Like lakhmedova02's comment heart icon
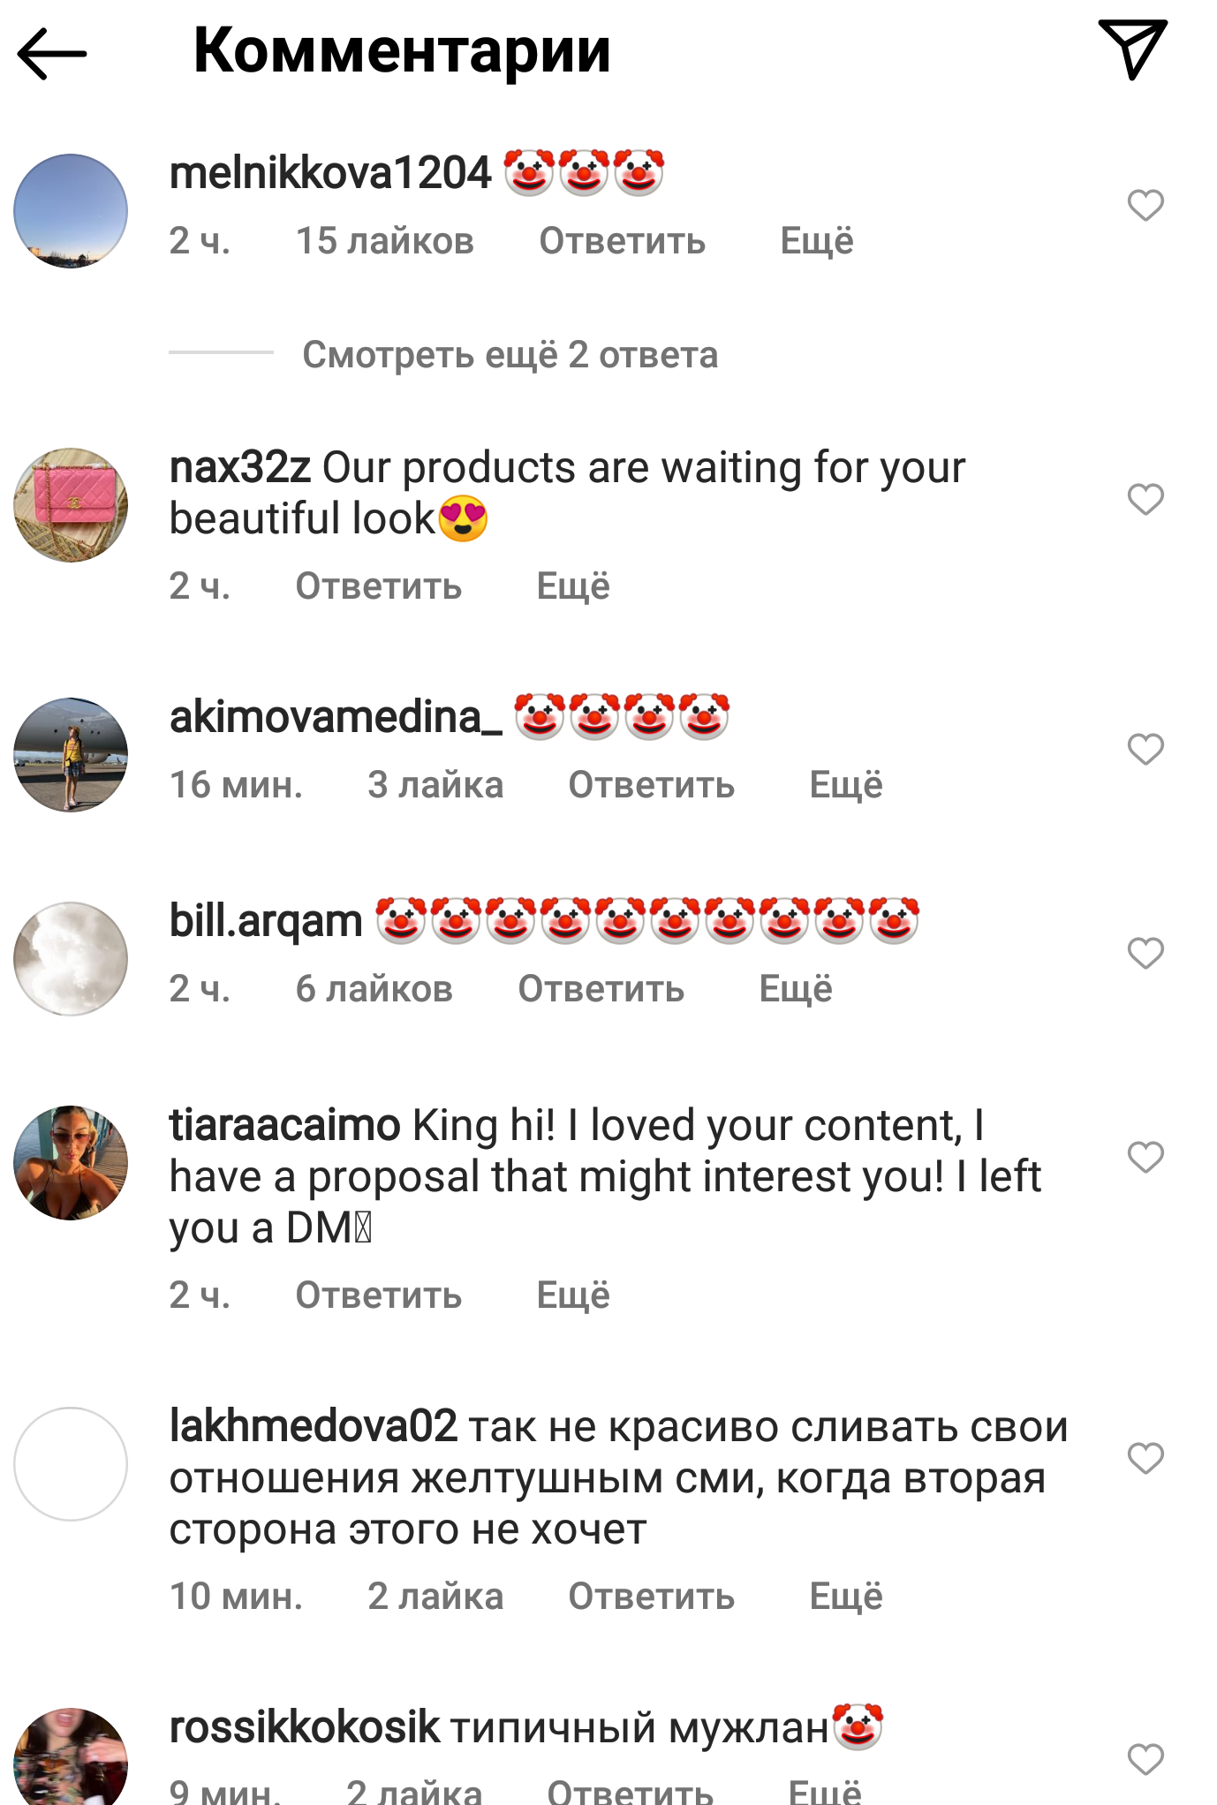Viewport: 1217px width, 1805px height. [1145, 1458]
